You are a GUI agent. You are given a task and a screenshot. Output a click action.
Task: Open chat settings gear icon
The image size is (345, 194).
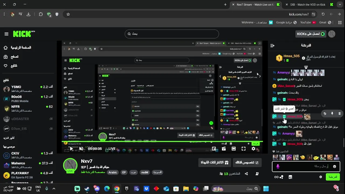click(320, 177)
